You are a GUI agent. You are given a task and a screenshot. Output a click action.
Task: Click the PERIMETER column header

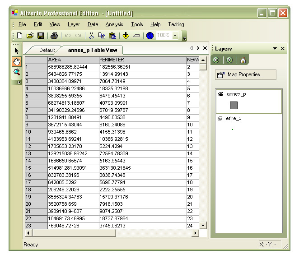143,60
